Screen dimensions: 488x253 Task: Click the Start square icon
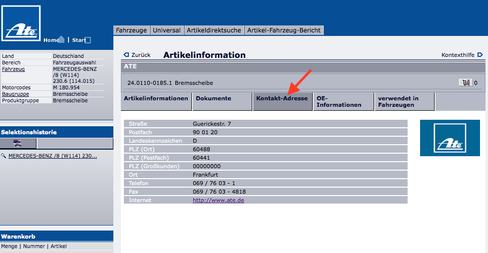pos(88,40)
